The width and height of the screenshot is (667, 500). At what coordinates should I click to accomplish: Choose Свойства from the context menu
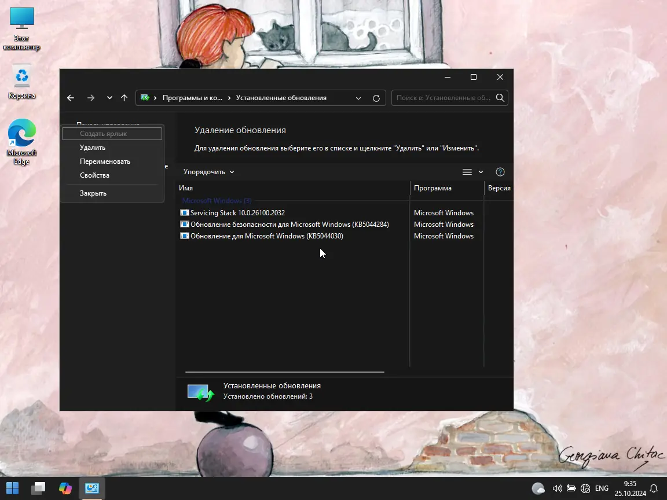[x=94, y=175]
